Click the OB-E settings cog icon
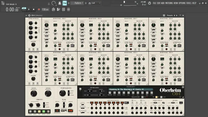Screen dimensions: 208x117 click(x=183, y=87)
